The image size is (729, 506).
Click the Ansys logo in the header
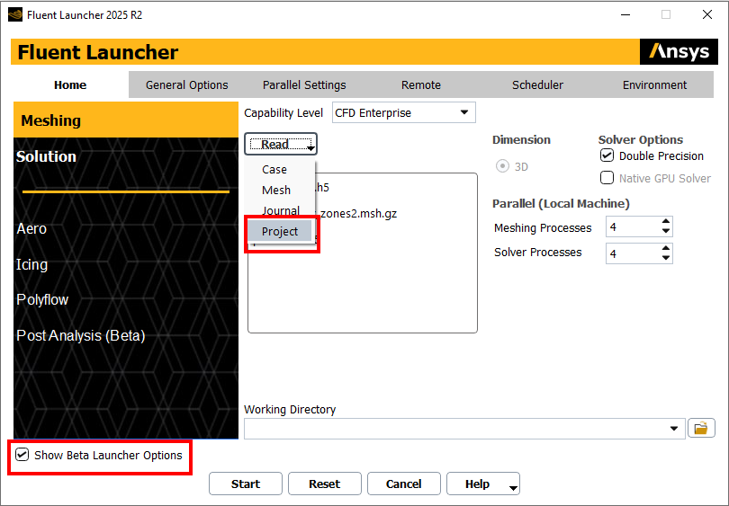(679, 51)
